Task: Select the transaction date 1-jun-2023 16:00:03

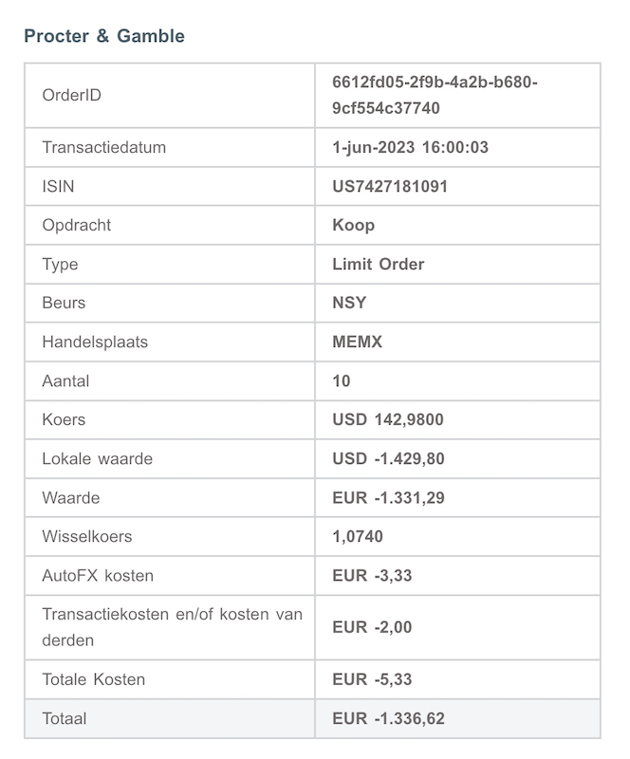Action: coord(410,147)
